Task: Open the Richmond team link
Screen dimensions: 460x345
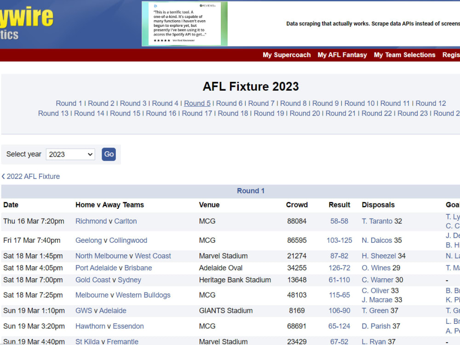Action: (91, 221)
